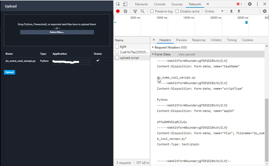Enable the Disable cache checkbox
The height and width of the screenshot is (166, 269).
click(x=177, y=11)
